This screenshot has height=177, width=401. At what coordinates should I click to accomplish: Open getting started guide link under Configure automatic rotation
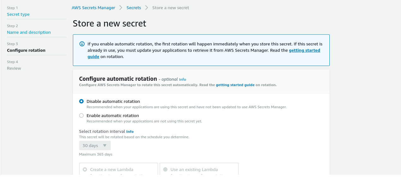tap(235, 85)
